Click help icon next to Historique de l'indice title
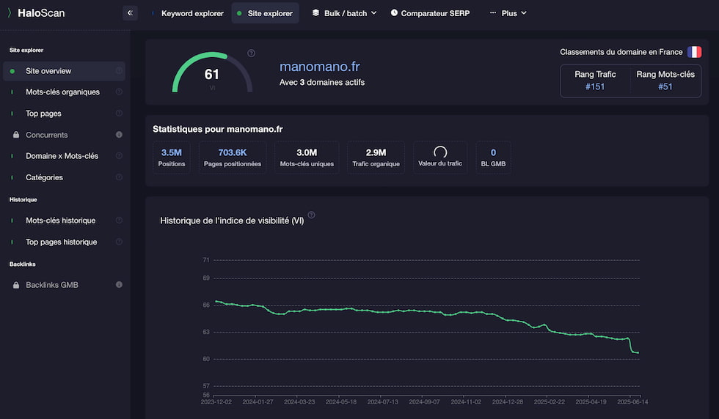The height and width of the screenshot is (419, 719). click(311, 215)
